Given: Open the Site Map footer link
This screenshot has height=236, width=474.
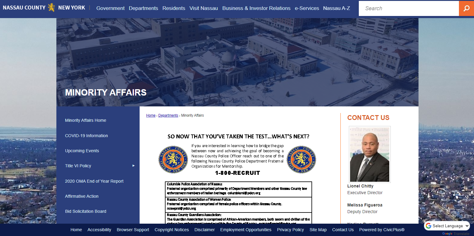Looking at the screenshot, I should point(318,230).
